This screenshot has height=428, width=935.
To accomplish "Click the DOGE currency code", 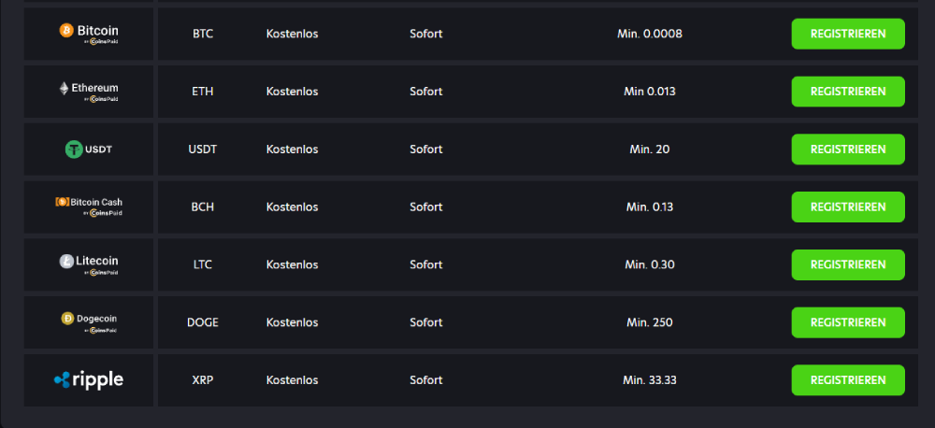I will click(x=203, y=322).
